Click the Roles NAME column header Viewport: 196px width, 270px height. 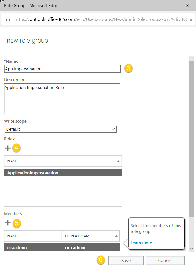point(63,161)
